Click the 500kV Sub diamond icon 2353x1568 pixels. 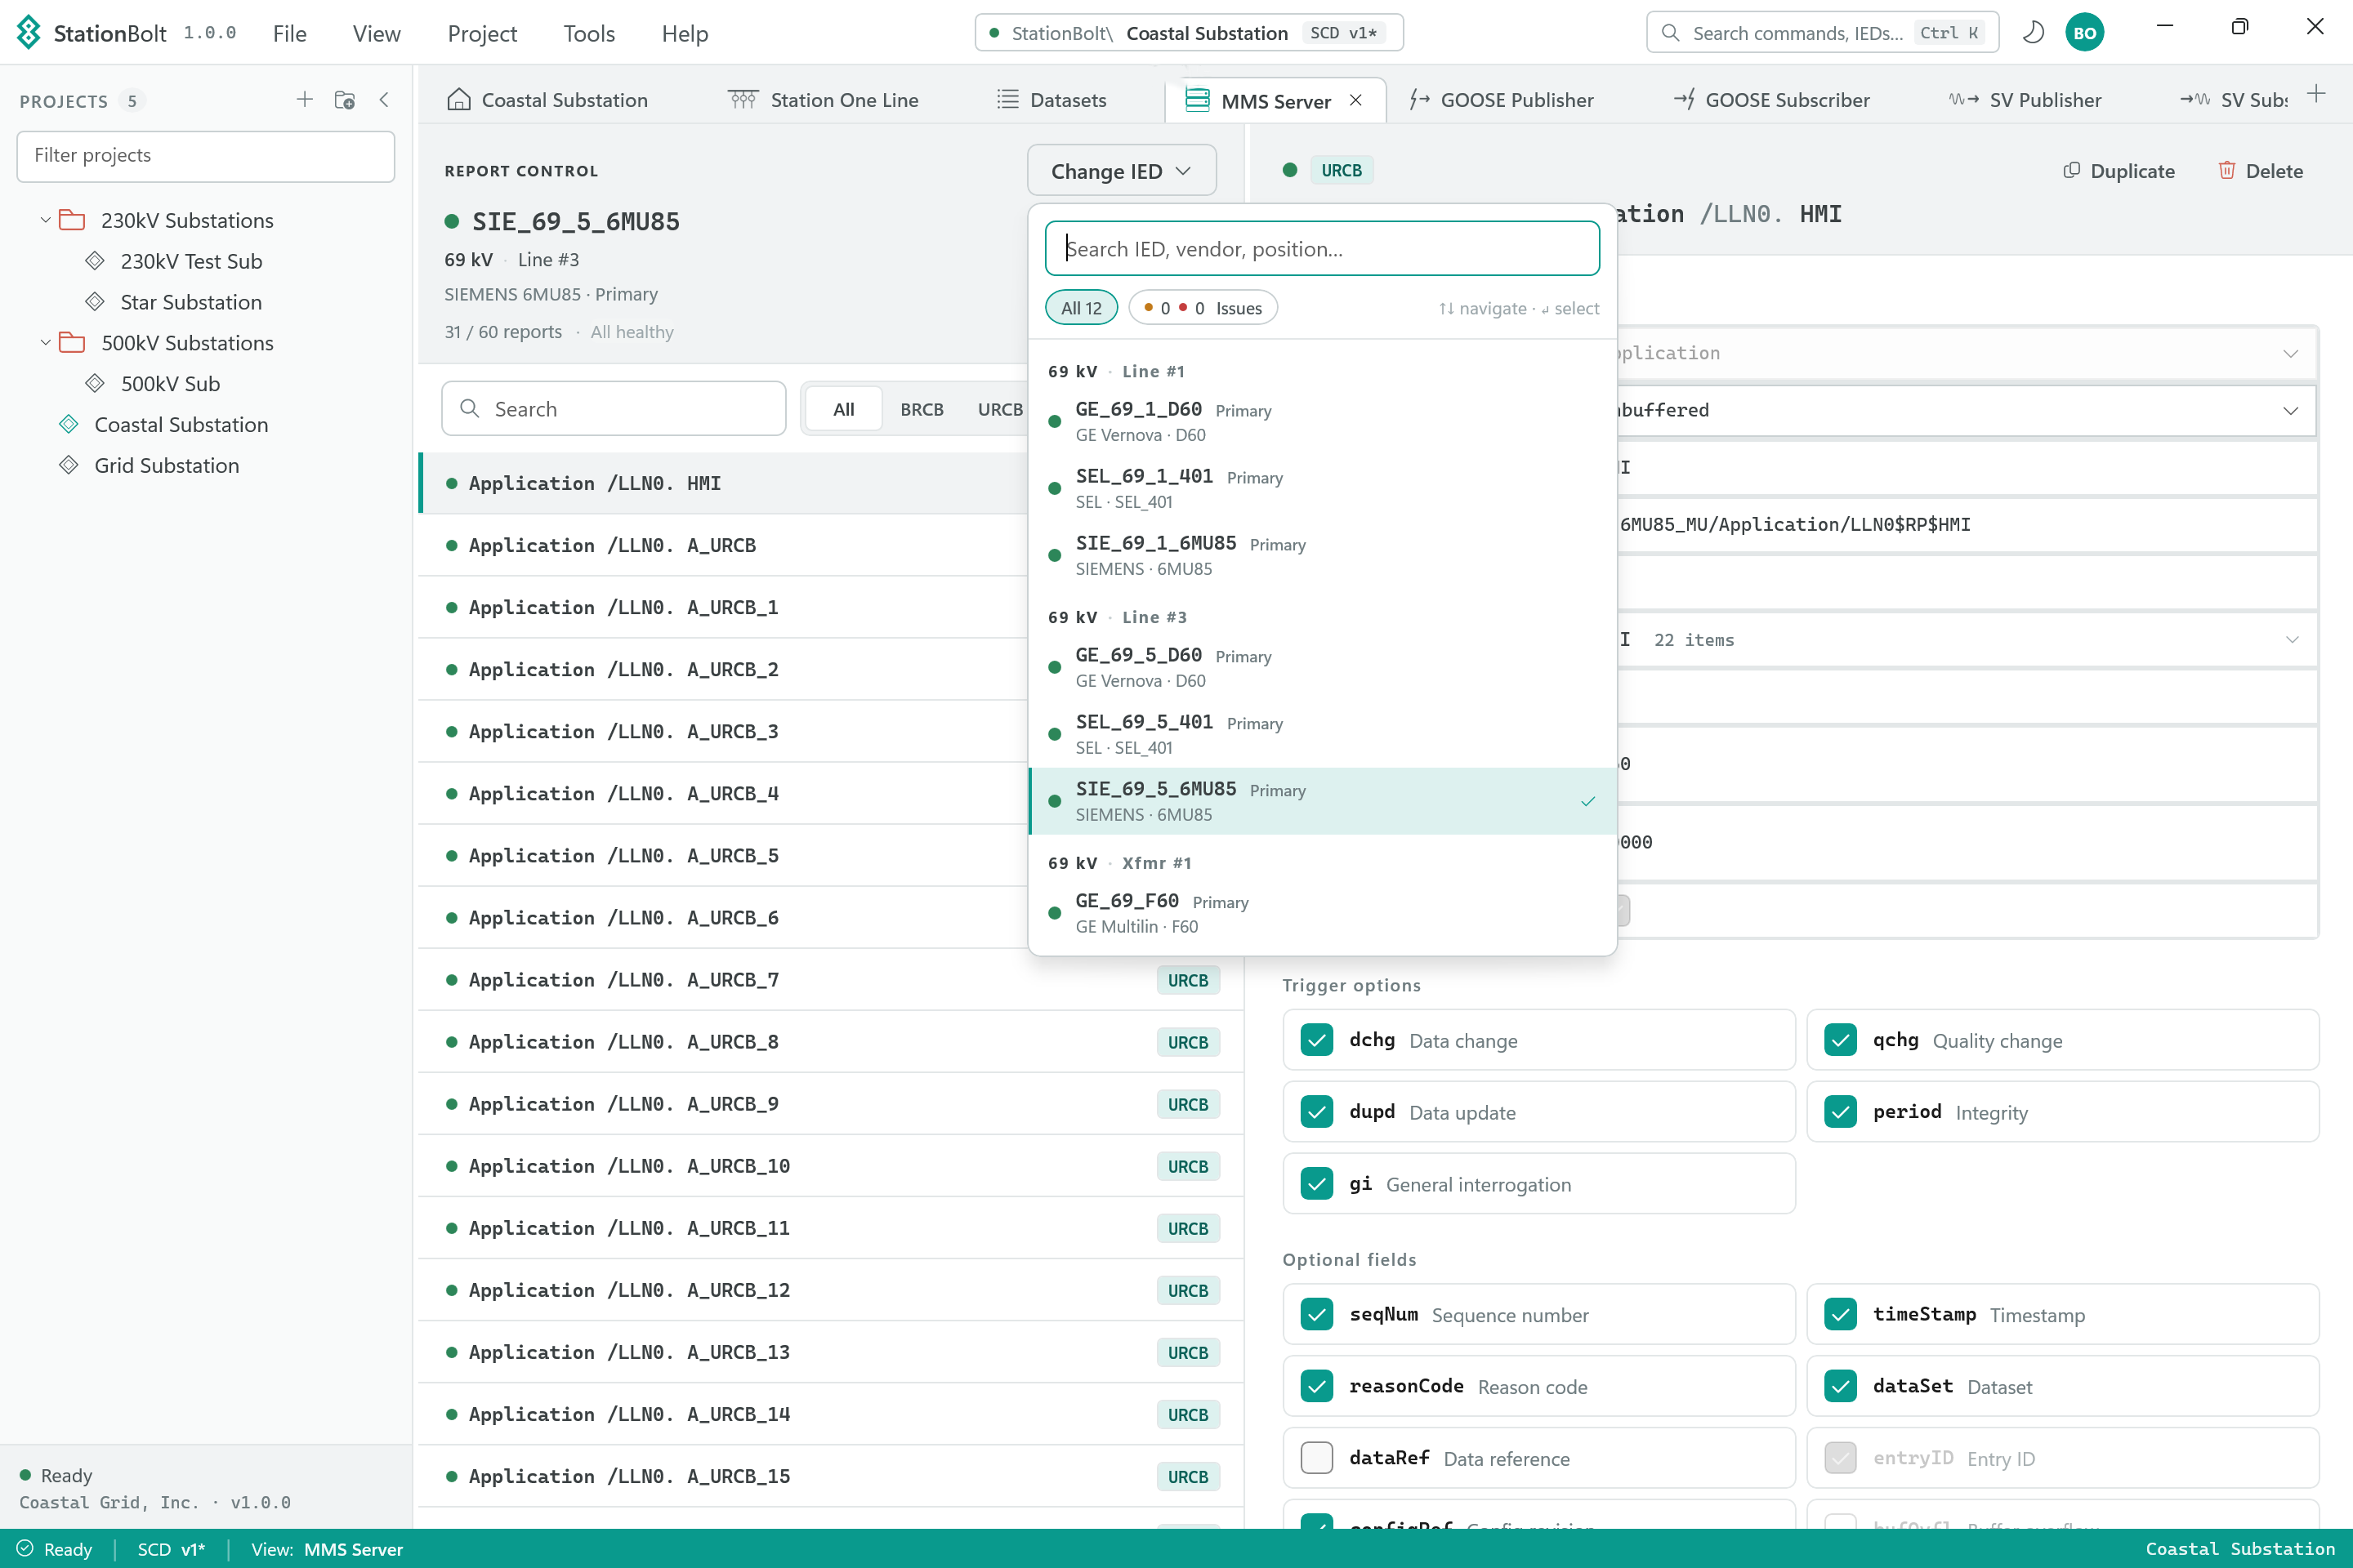[x=95, y=384]
